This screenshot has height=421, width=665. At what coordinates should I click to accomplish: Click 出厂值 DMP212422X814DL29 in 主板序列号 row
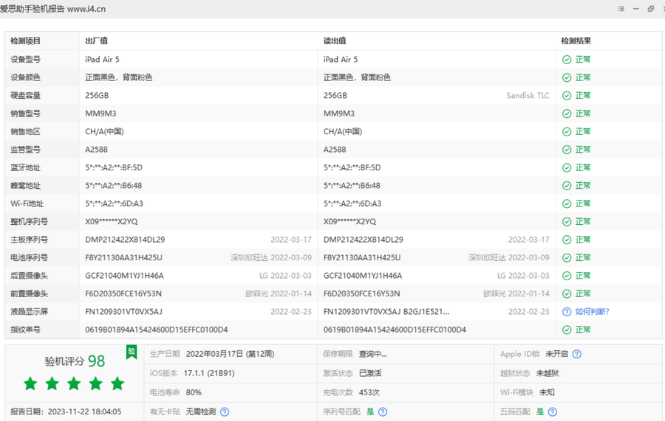[x=125, y=240]
